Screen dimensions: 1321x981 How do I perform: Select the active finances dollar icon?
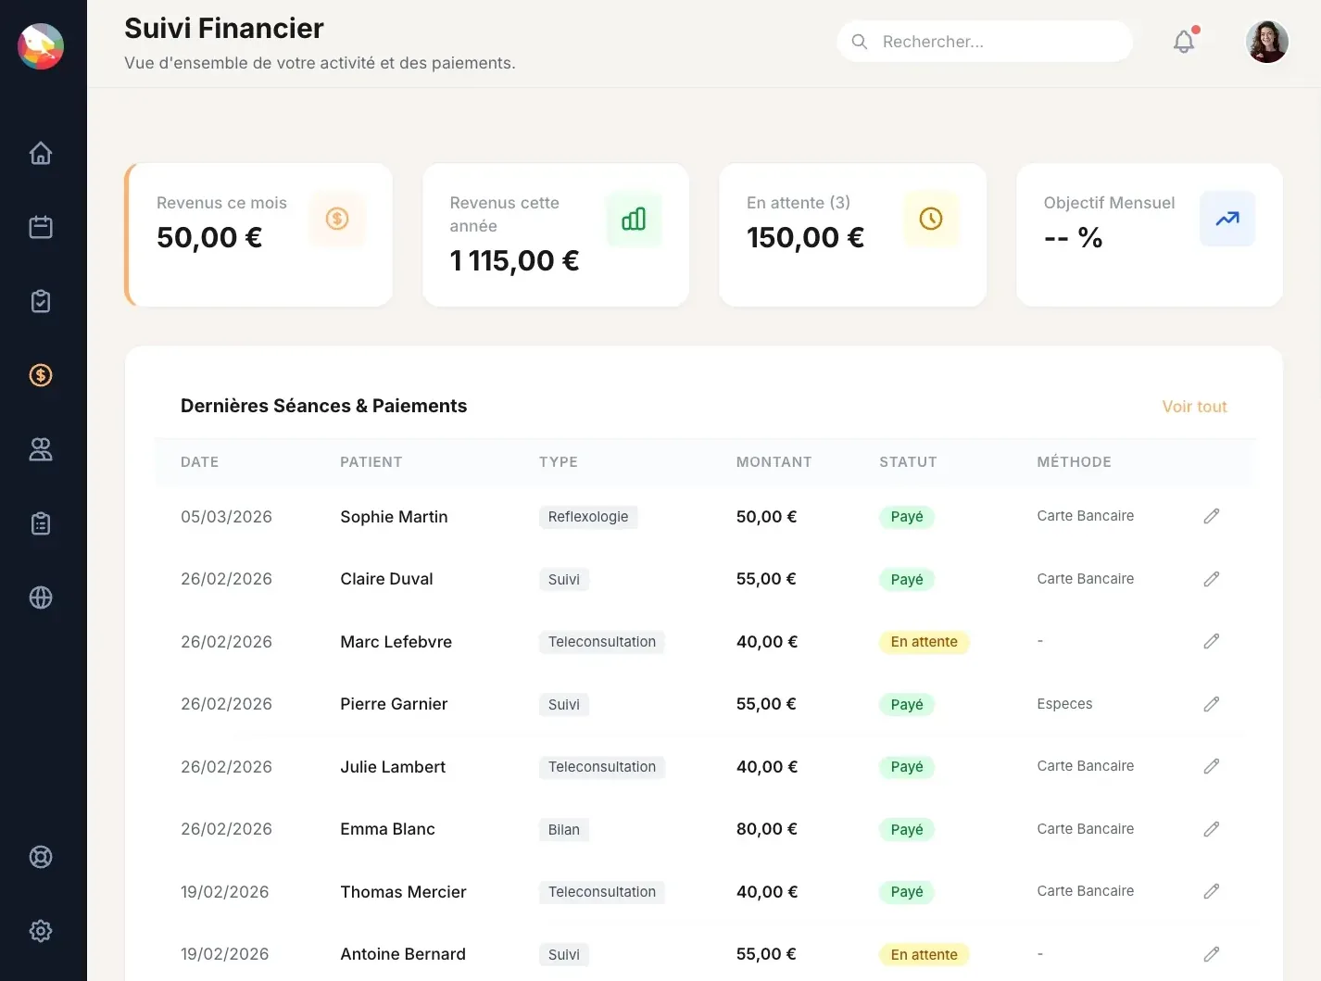pos(41,375)
